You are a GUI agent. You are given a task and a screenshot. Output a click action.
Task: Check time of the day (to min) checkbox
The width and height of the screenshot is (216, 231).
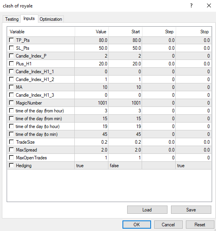[x=11, y=134]
